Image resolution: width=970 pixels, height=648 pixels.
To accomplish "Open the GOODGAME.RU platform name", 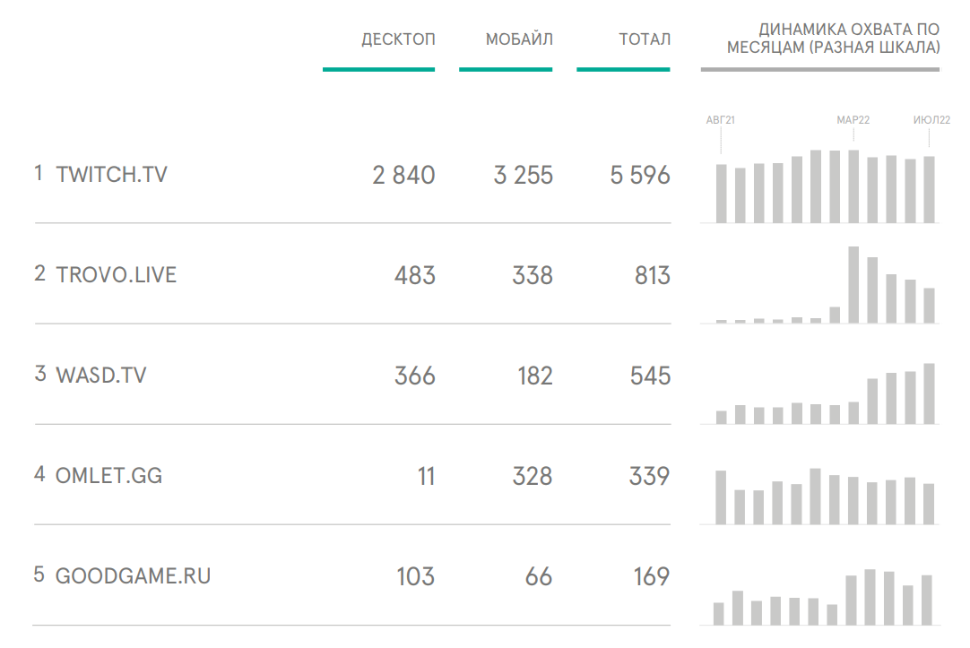I will (x=134, y=575).
